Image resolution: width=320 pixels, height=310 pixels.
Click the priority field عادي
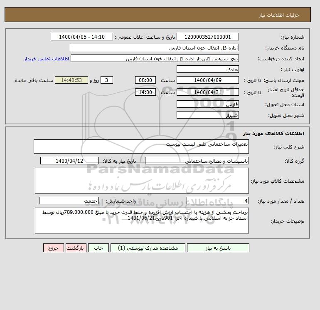click(207, 69)
